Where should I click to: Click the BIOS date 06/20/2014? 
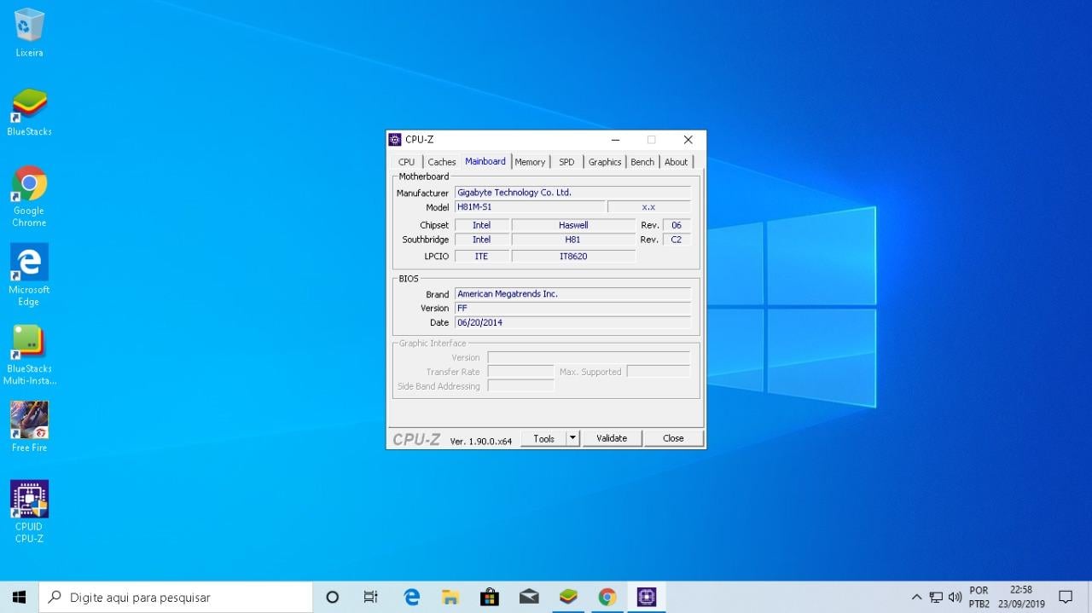[572, 323]
